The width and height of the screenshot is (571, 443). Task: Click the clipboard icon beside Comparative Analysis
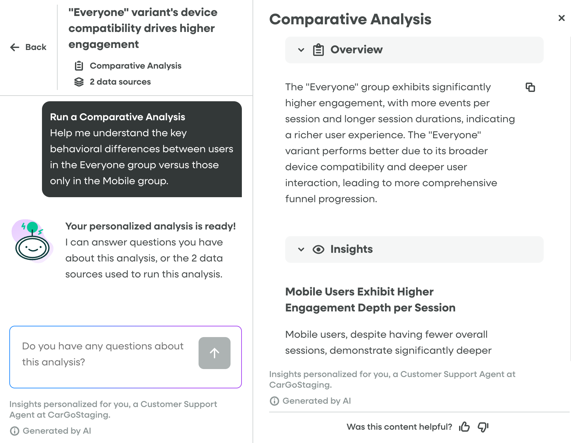point(79,66)
